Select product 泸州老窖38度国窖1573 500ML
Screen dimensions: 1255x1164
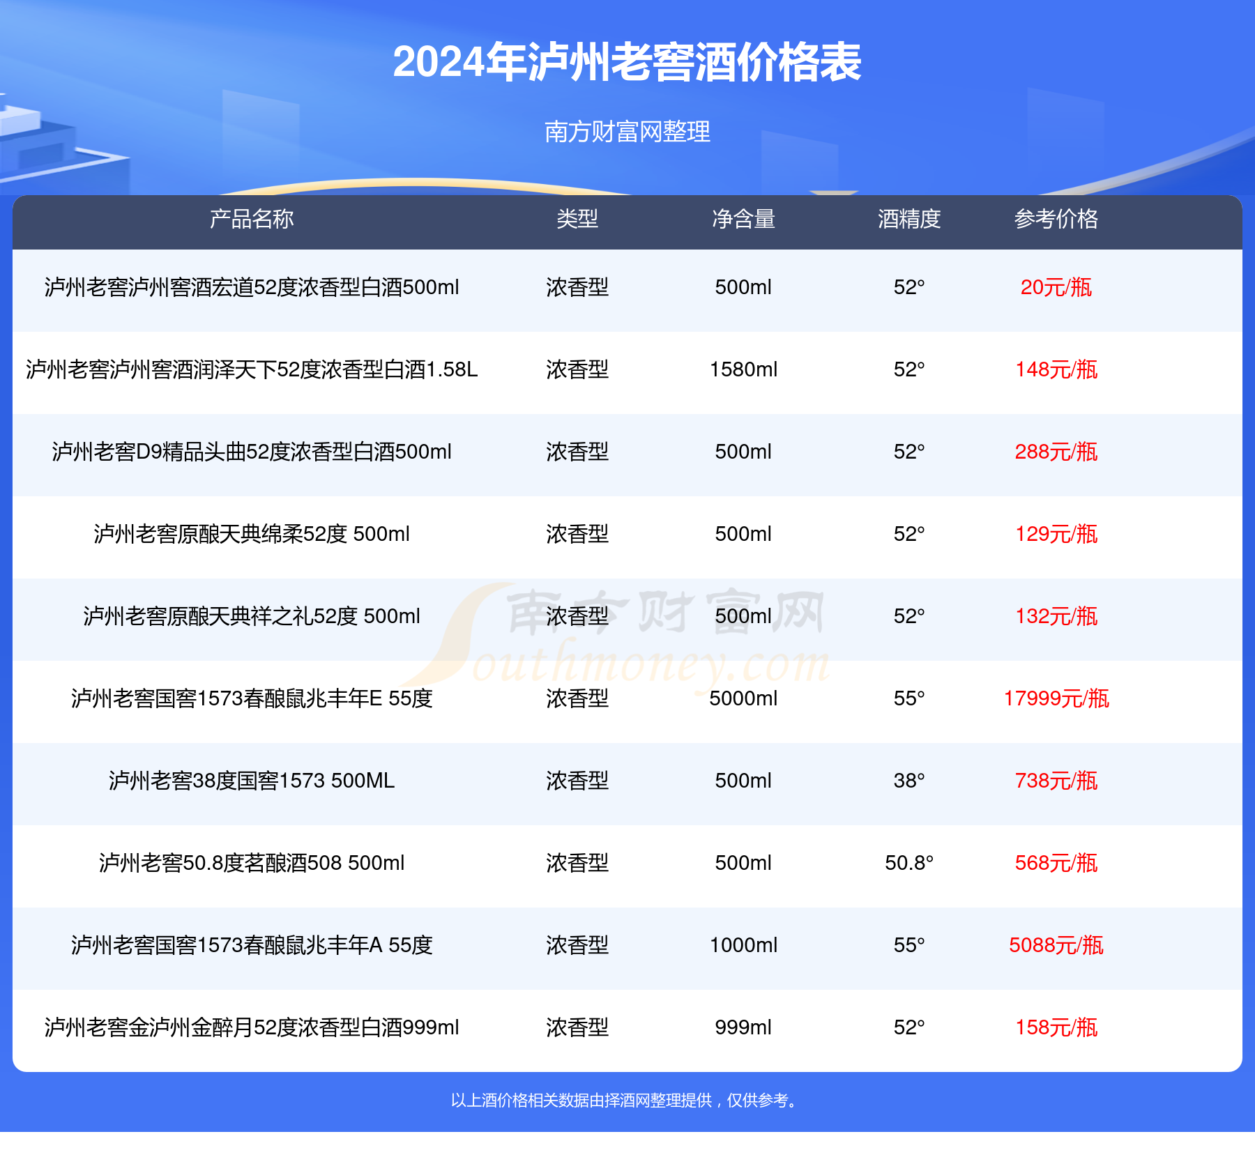point(252,781)
